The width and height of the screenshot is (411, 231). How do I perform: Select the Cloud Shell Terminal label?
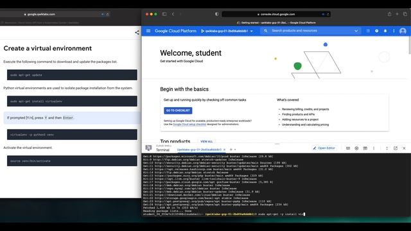coord(162,150)
